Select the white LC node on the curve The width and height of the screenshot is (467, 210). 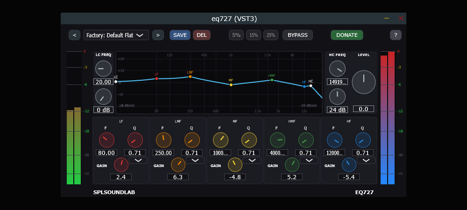coord(116,82)
